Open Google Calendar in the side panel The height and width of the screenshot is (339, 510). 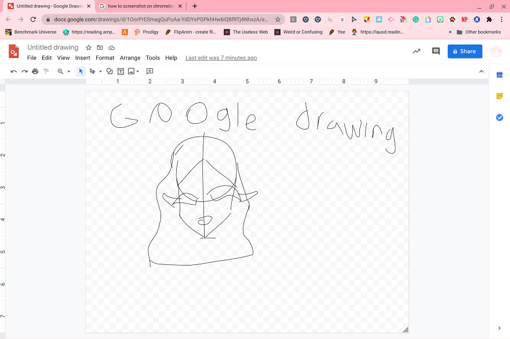500,75
